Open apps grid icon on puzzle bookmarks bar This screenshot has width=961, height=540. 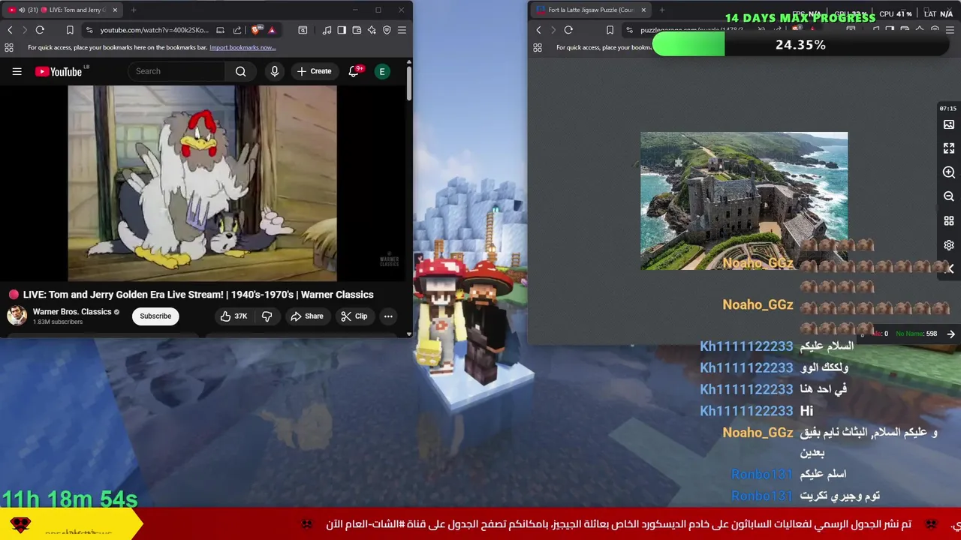coord(538,47)
